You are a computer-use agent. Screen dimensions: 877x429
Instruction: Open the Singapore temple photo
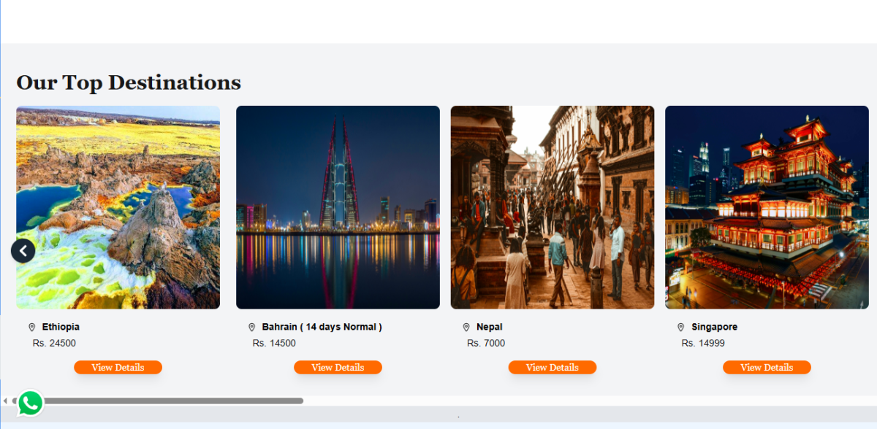pyautogui.click(x=767, y=207)
